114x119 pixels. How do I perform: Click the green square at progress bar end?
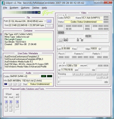tap(39, 12)
